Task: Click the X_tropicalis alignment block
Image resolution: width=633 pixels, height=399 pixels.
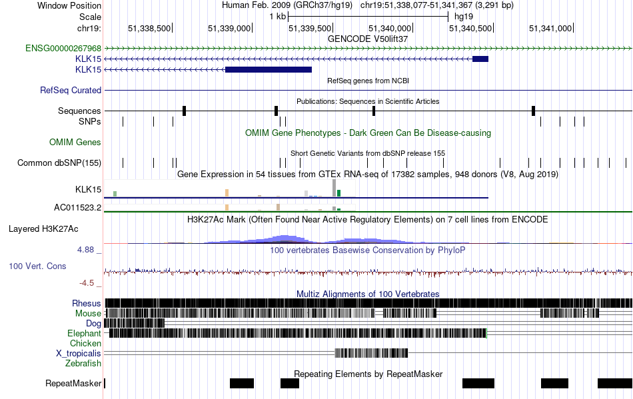Action: click(371, 353)
